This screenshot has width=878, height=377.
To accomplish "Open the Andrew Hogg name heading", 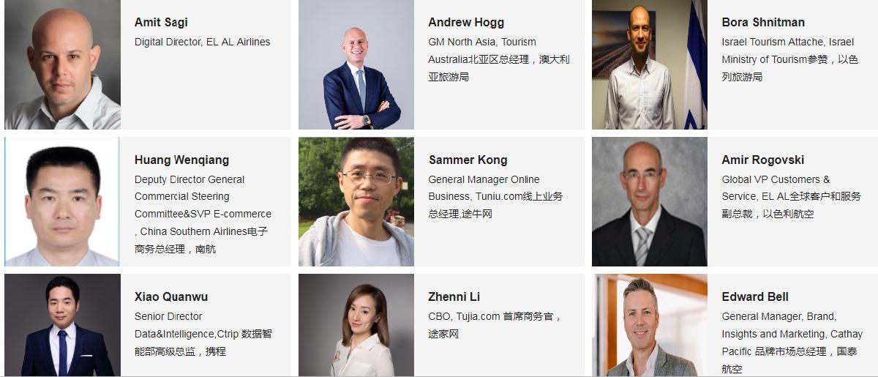I will coord(466,23).
